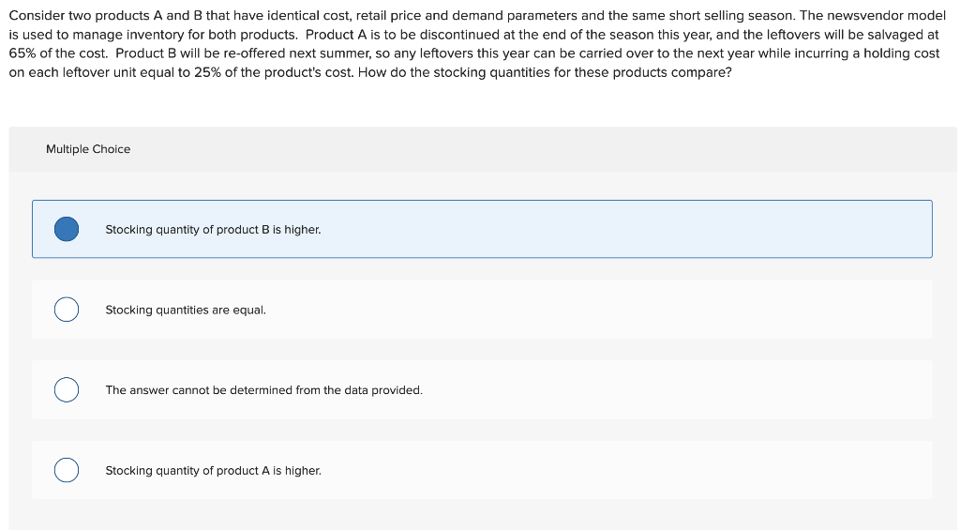This screenshot has height=530, width=960.
Task: Click 'Stocking quantity of product A is higher.' text
Action: click(213, 470)
